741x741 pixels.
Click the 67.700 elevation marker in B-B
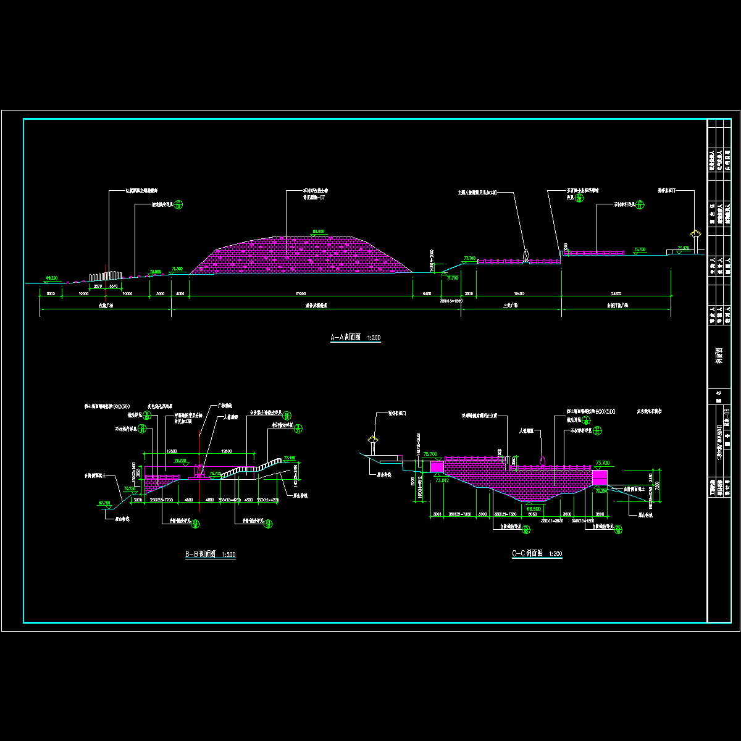coord(104,503)
